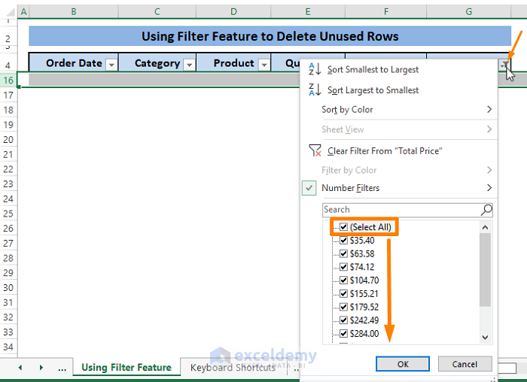Click the Order Date header cell text
The height and width of the screenshot is (382, 527).
(x=74, y=63)
